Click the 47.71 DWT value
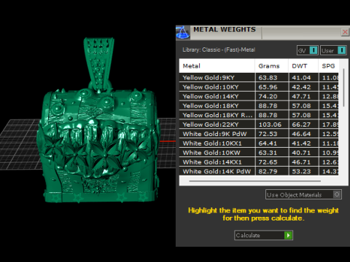Viewport: 350px width, 262px height. [301, 96]
